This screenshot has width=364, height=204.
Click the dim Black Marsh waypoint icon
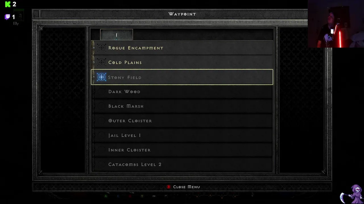(x=102, y=106)
